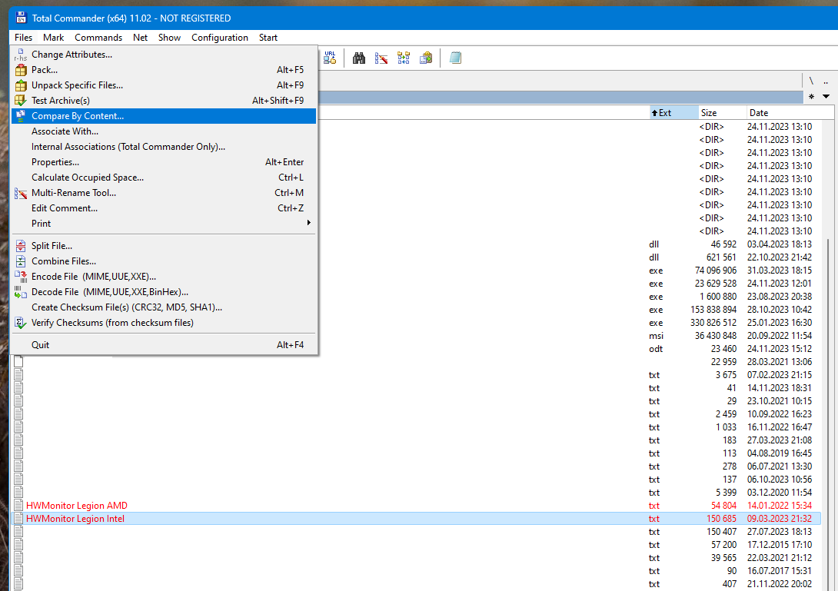This screenshot has height=591, width=838.
Task: Click the msi extension cell
Action: (x=657, y=336)
